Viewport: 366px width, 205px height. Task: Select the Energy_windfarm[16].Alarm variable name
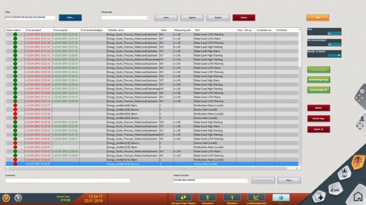122,147
